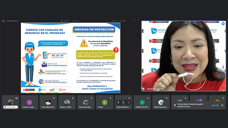The image size is (228, 128).
Task: Click blue question speech bubble on slide
Action: point(53,44)
